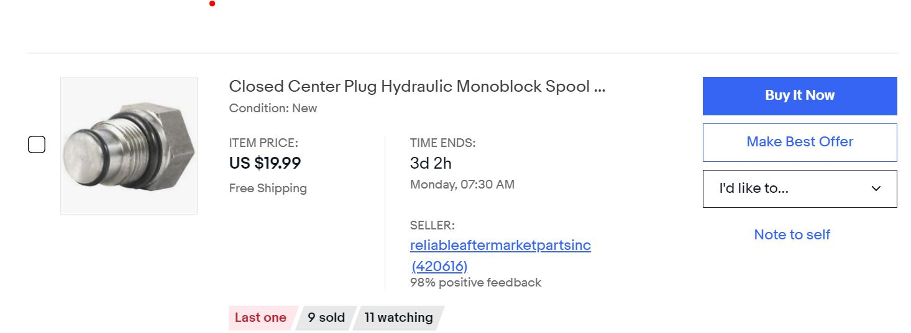This screenshot has width=911, height=333.
Task: Click the "3d 2h" time remaining
Action: click(x=431, y=163)
